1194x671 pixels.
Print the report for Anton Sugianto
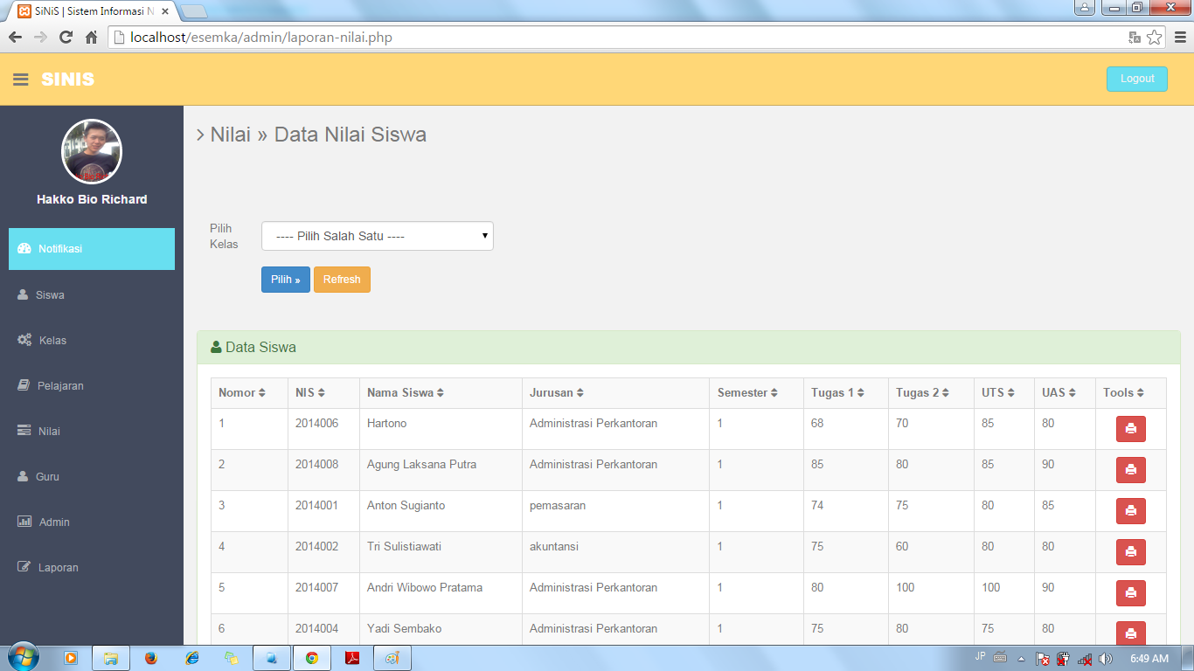[1130, 511]
